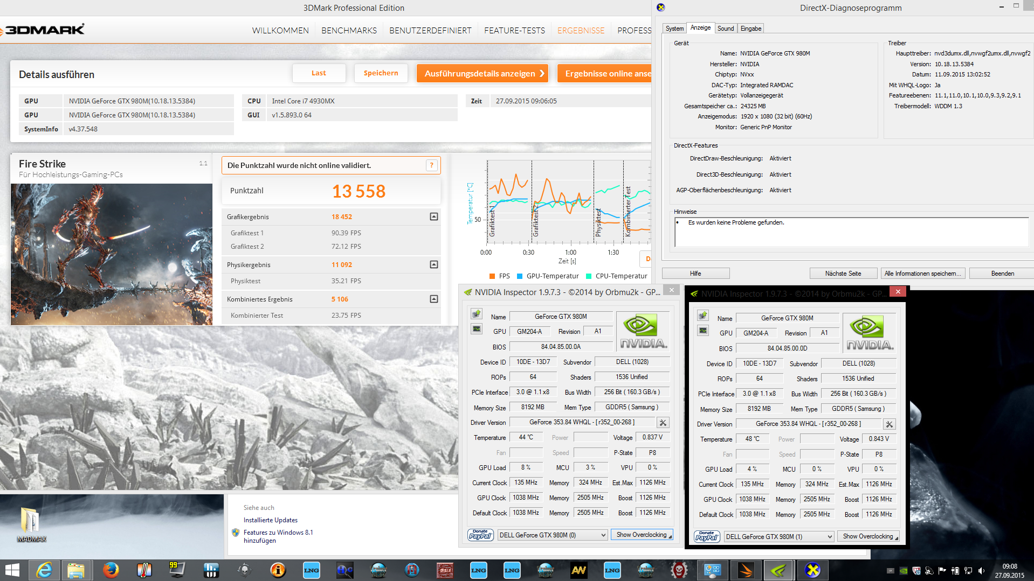The image size is (1034, 581).
Task: Open ERGEBNISSE tab in 3DMark
Action: click(581, 30)
